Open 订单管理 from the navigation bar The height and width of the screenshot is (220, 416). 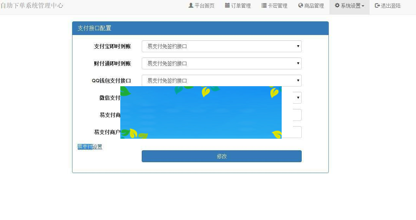coord(241,5)
